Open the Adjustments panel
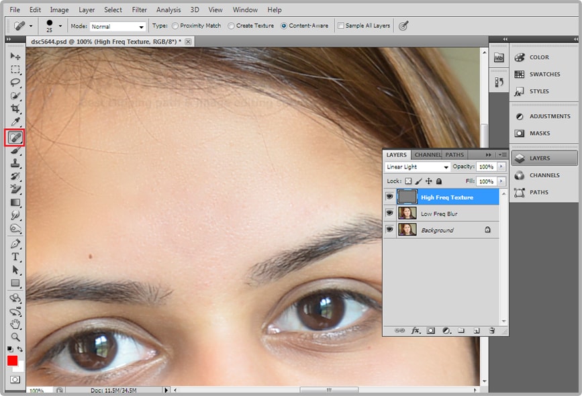This screenshot has height=396, width=582. pyautogui.click(x=548, y=115)
